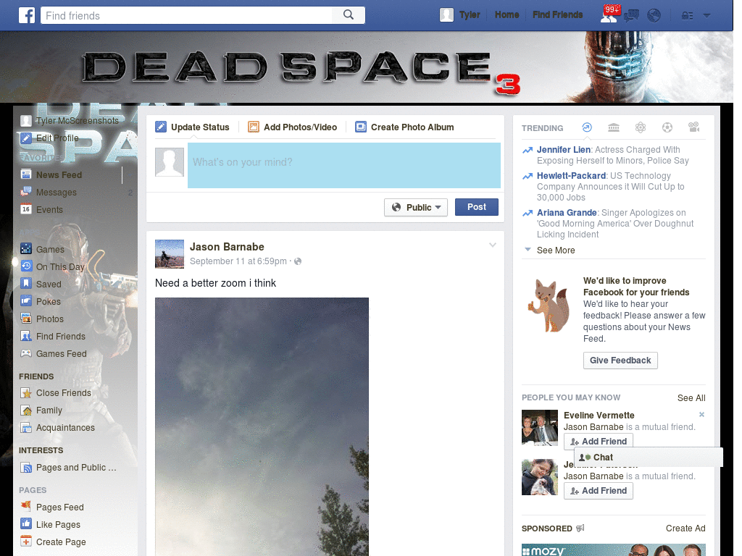The height and width of the screenshot is (556, 742).
Task: Click the lower Add Friend button
Action: pos(598,491)
